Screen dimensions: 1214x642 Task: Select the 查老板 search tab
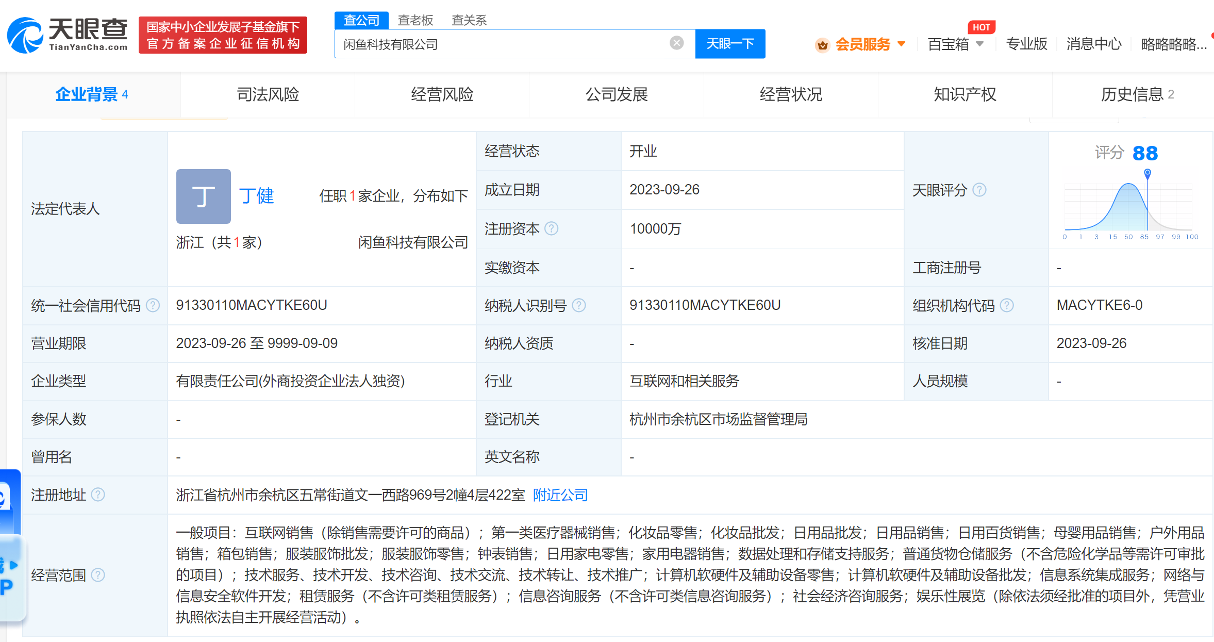[415, 20]
